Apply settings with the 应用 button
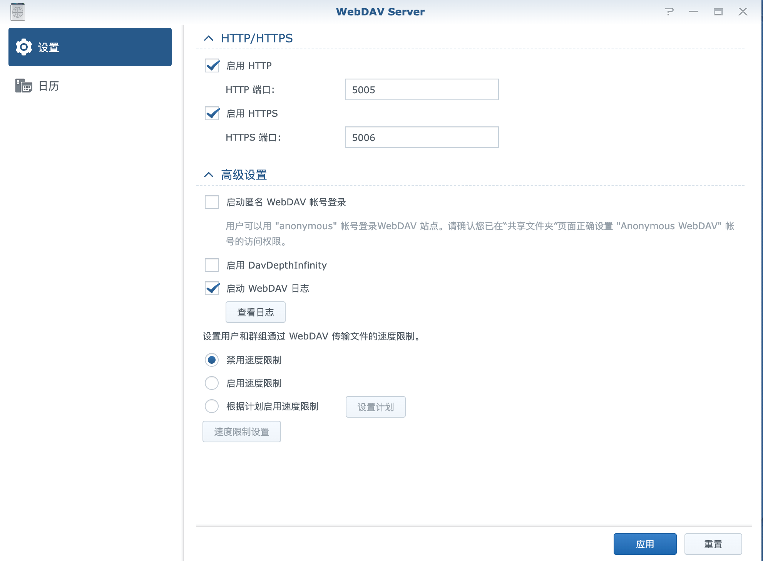 coord(646,543)
